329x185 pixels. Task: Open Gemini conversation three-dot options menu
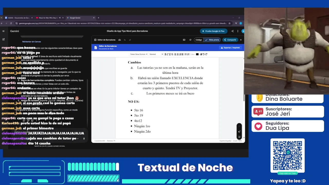(x=238, y=31)
